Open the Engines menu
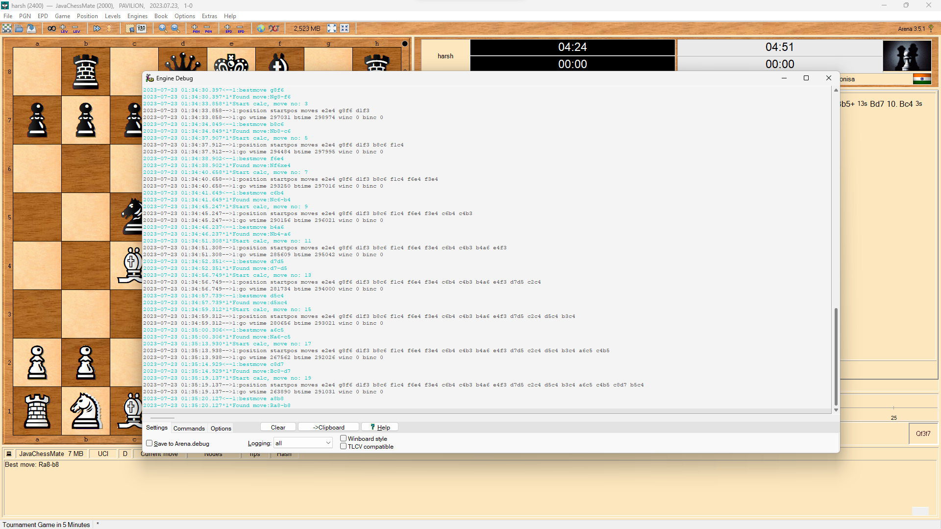Viewport: 941px width, 529px height. [137, 16]
